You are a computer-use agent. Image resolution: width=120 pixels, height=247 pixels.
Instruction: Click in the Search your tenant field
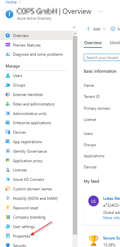point(102,58)
